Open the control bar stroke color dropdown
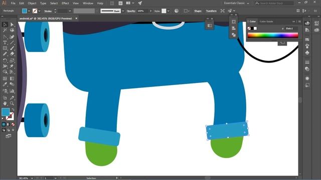 click(x=39, y=11)
